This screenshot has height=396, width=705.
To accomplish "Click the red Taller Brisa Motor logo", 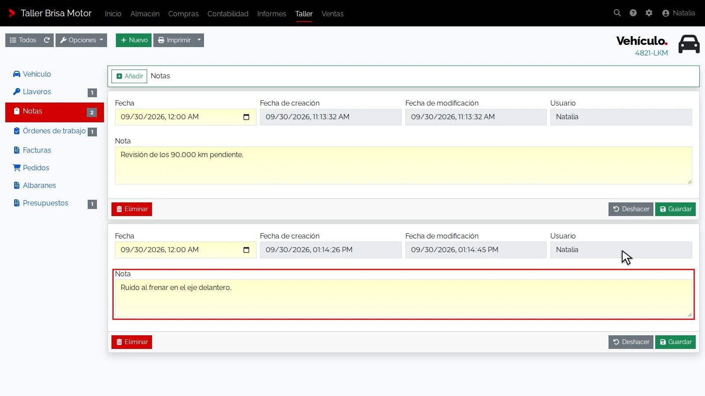I will (x=12, y=13).
